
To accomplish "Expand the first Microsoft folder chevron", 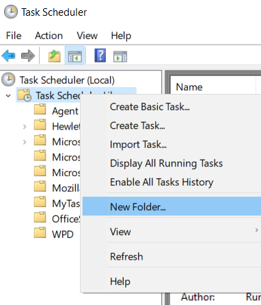I will coord(25,142).
